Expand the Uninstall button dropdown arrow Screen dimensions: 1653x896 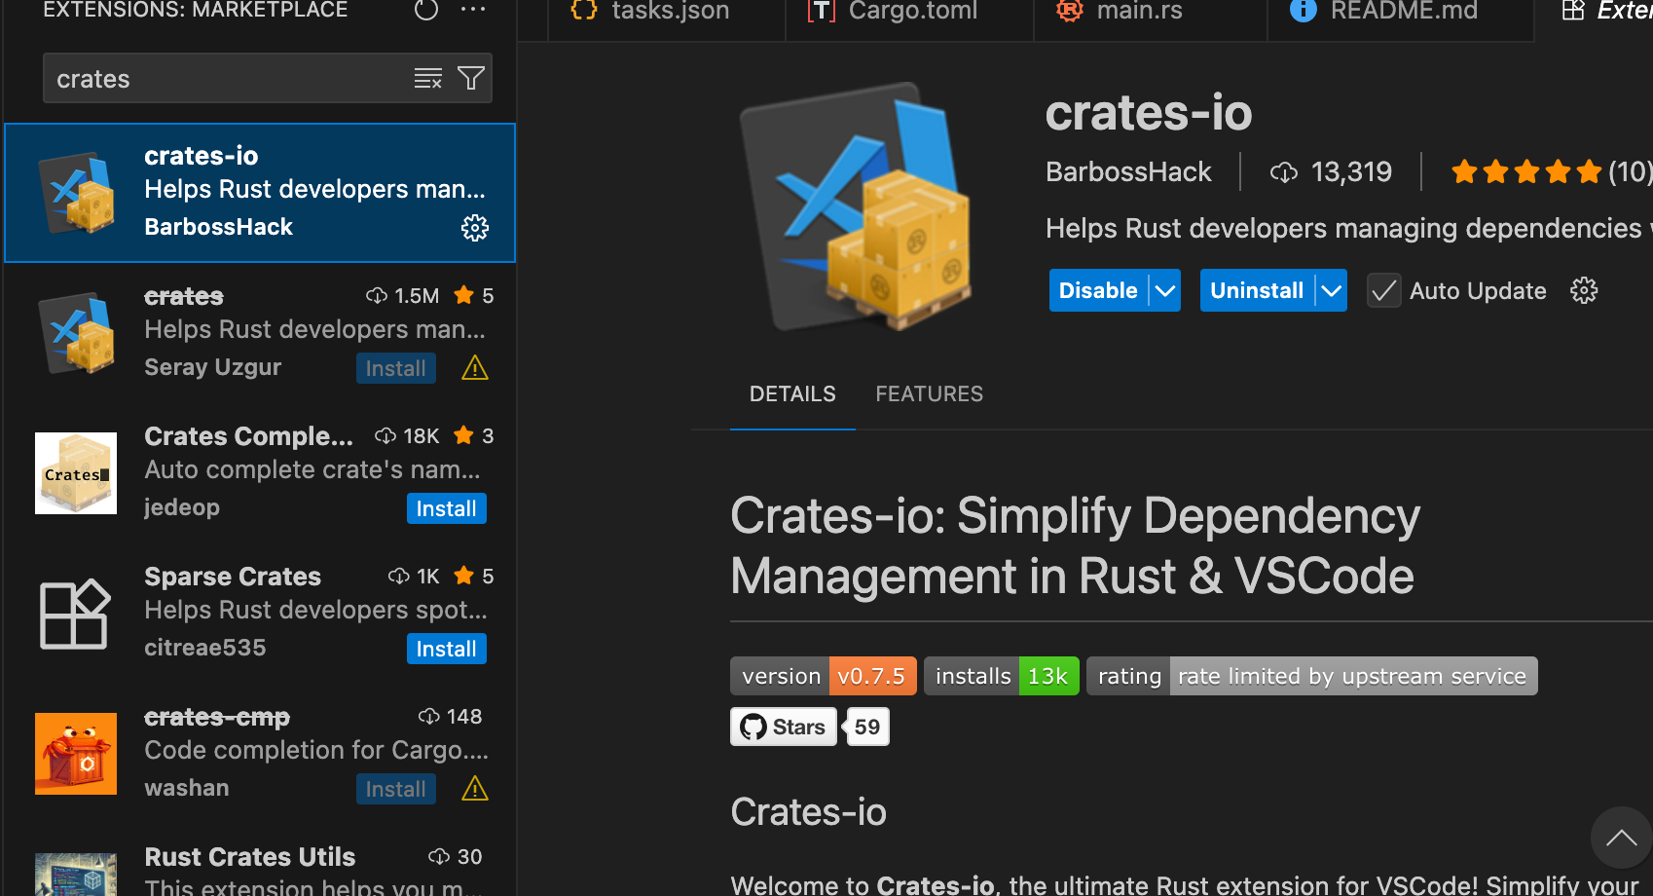(1332, 290)
